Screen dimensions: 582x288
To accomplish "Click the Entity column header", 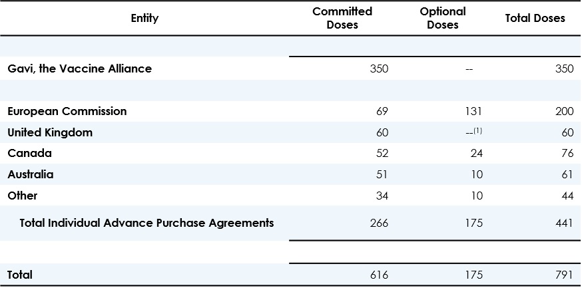I will (x=145, y=19).
